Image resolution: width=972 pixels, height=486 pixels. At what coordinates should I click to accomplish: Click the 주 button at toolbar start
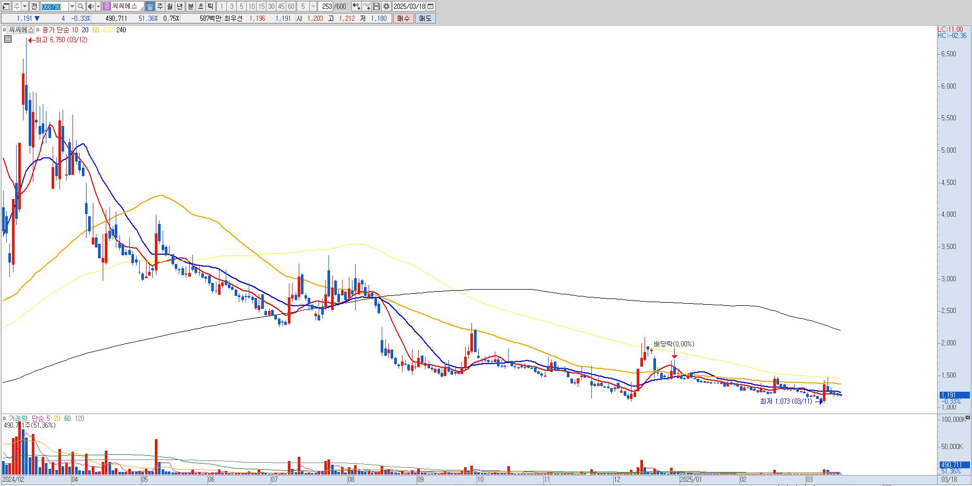pos(16,6)
